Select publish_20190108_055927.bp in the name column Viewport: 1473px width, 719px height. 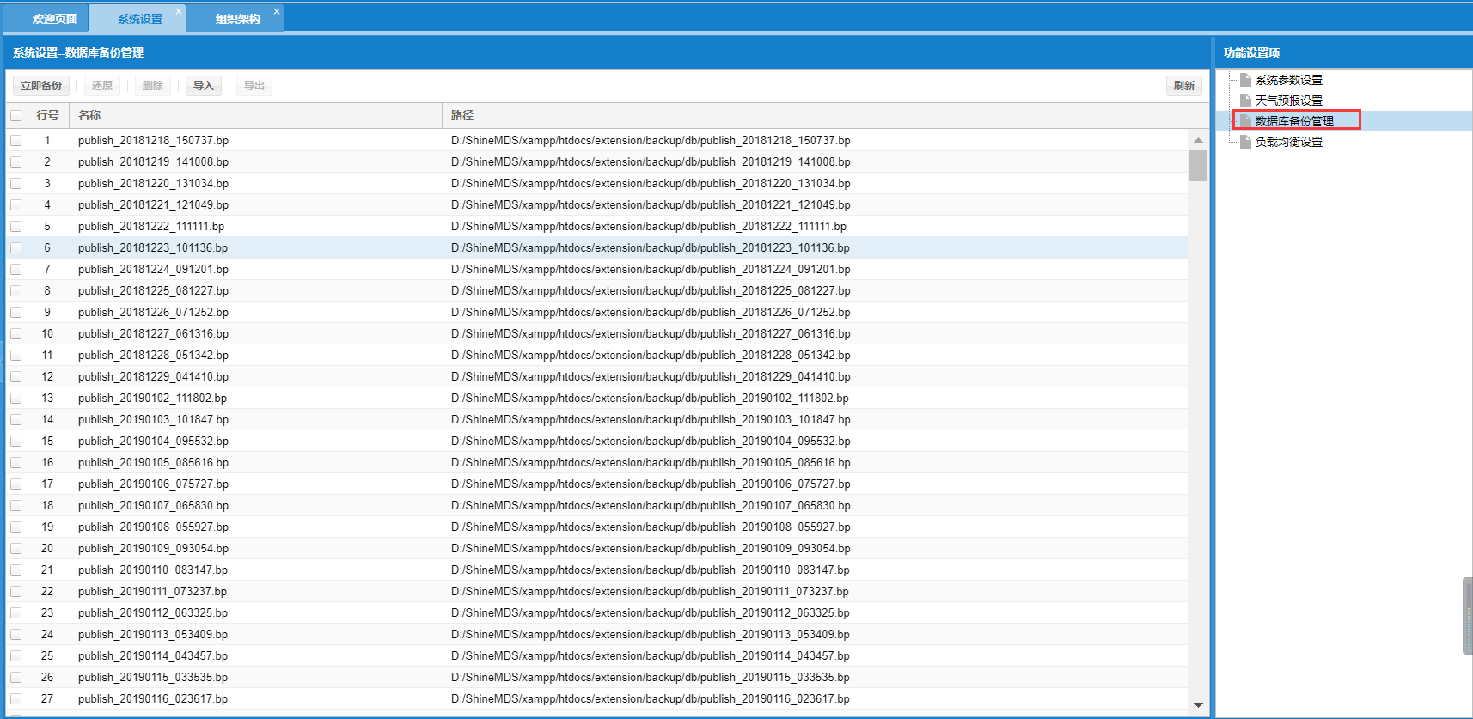pos(153,527)
